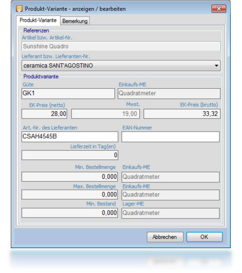The height and width of the screenshot is (273, 242).
Task: Focus the Art.-Nr. des Lieferanten field
Action: click(x=70, y=136)
